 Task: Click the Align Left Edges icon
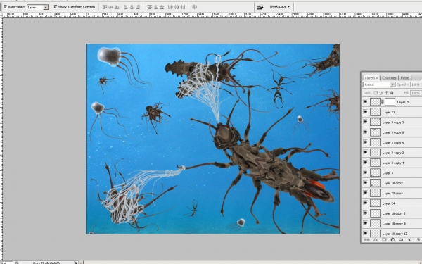[126, 7]
